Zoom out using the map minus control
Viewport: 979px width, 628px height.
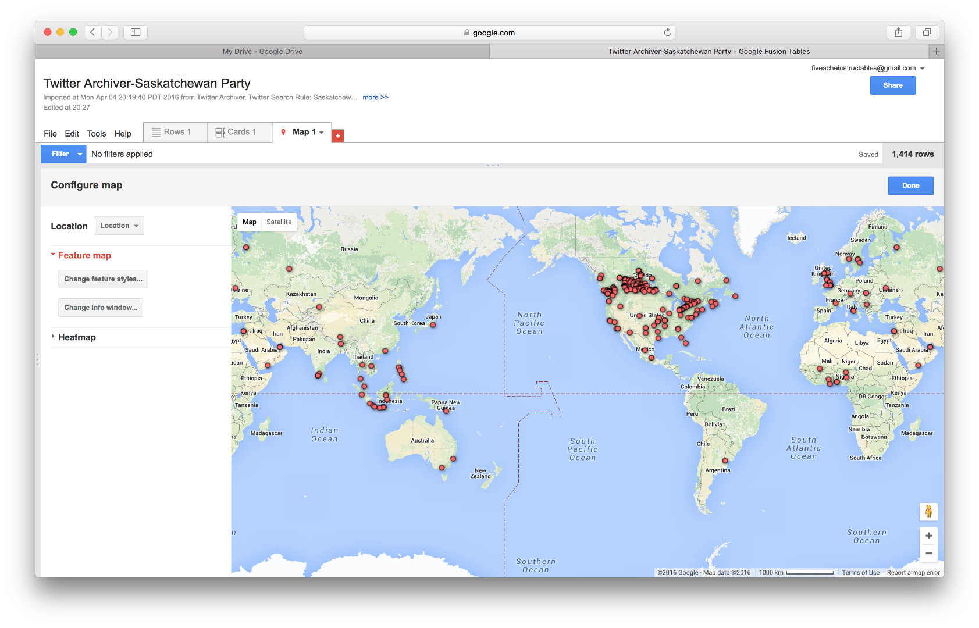(929, 554)
